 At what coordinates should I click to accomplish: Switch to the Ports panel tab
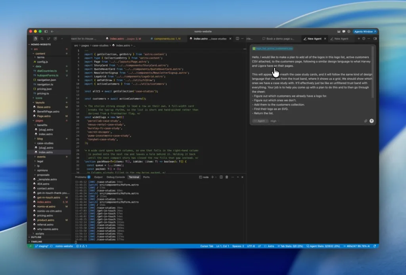click(x=146, y=177)
